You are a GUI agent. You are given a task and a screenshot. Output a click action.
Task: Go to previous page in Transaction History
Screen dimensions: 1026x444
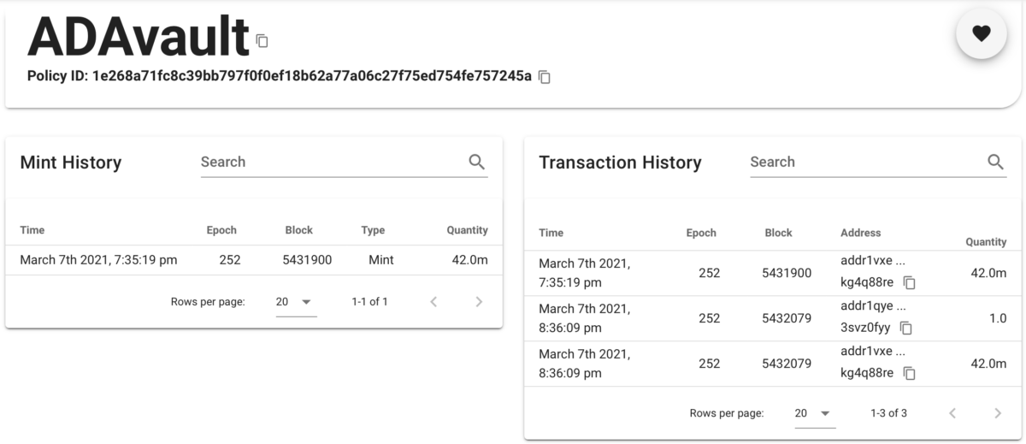click(x=952, y=413)
